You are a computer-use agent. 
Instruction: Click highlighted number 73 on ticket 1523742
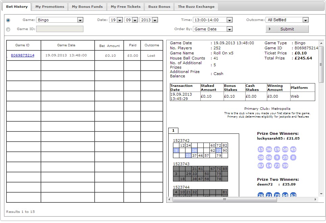pyautogui.click(x=219, y=150)
